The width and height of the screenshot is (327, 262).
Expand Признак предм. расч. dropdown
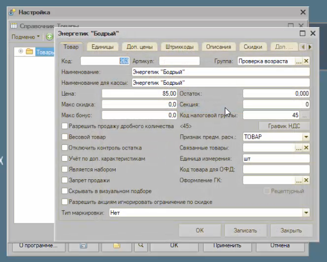306,137
